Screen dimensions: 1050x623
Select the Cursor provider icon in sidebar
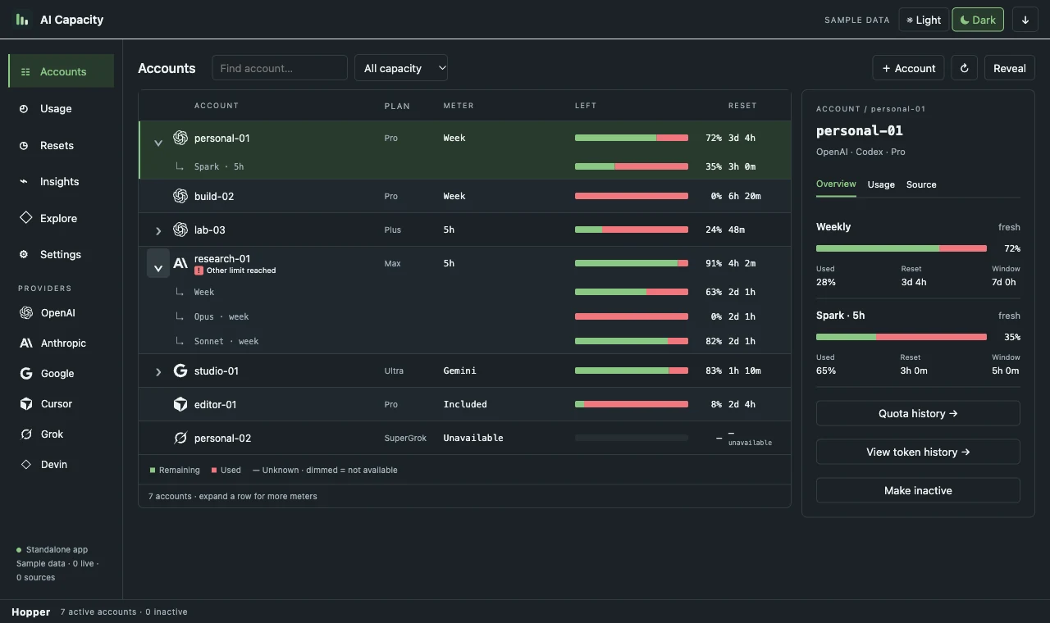coord(26,403)
